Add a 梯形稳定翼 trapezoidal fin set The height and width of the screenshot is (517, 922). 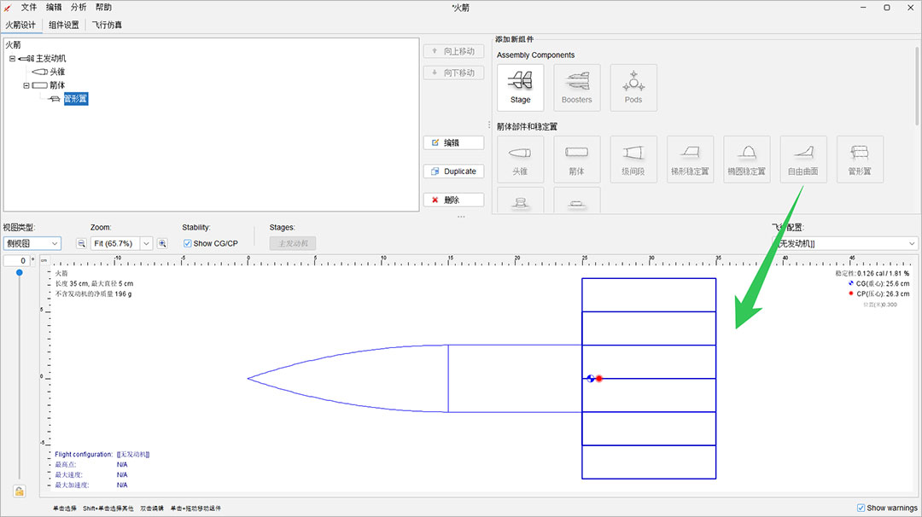click(x=690, y=160)
